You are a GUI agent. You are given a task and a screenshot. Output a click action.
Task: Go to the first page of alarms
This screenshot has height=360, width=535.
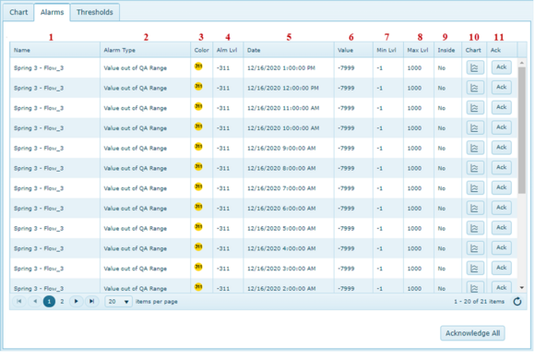tap(19, 301)
